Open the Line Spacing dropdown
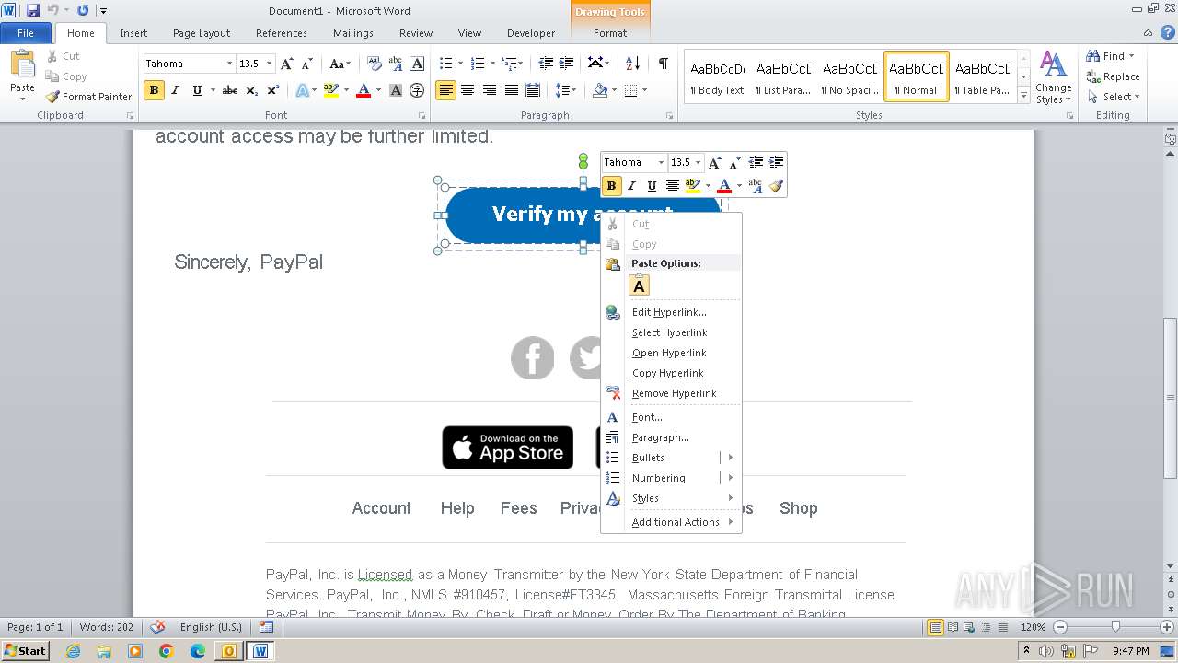This screenshot has width=1178, height=663. click(x=565, y=90)
